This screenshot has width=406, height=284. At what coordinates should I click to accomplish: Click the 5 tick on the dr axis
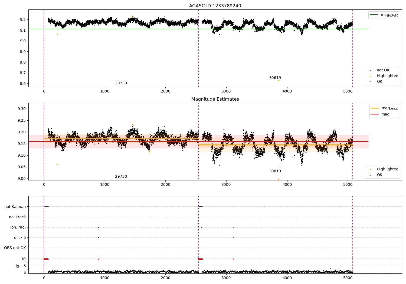click(x=25, y=266)
